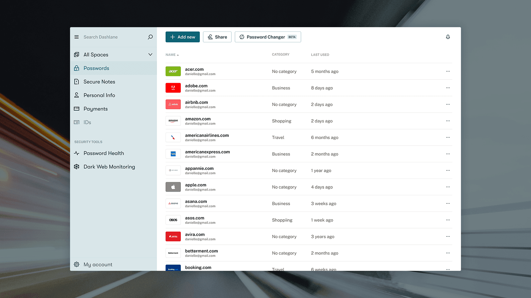Screen dimensions: 531x298
Task: Open the avira.com entry
Action: (x=309, y=236)
